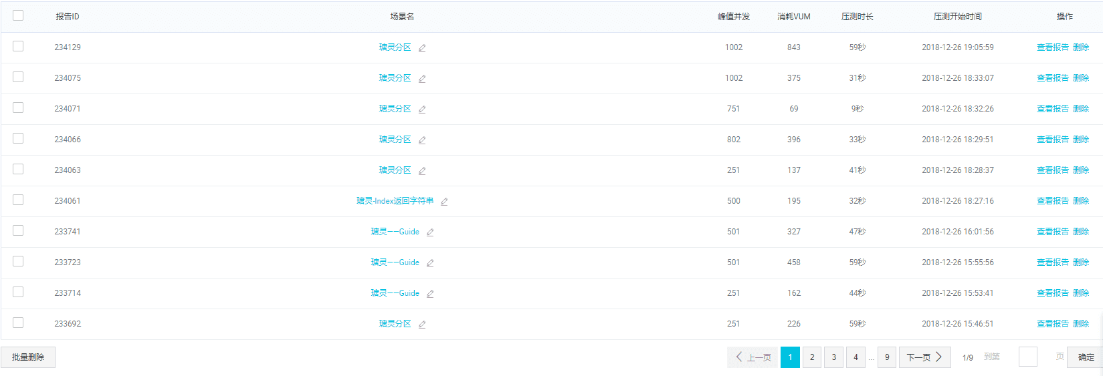
Task: Check the box for report 233692
Action: (x=18, y=323)
